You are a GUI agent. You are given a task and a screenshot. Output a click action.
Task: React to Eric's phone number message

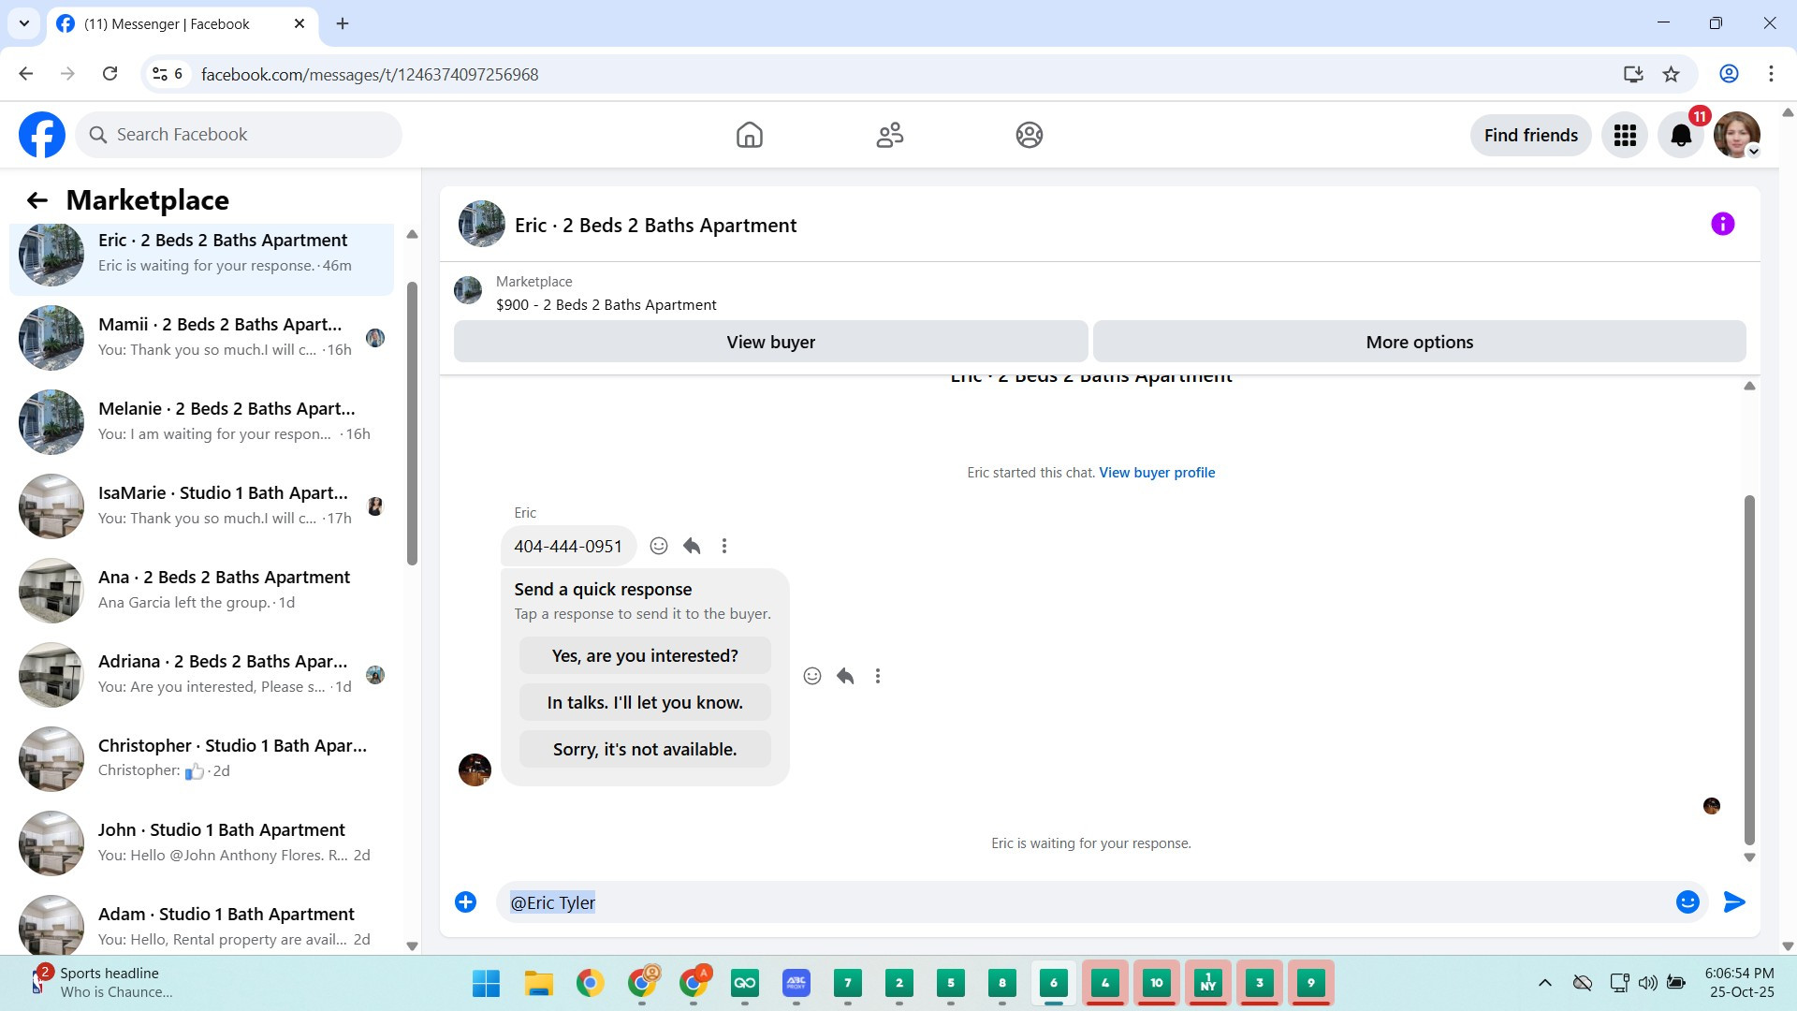659,546
